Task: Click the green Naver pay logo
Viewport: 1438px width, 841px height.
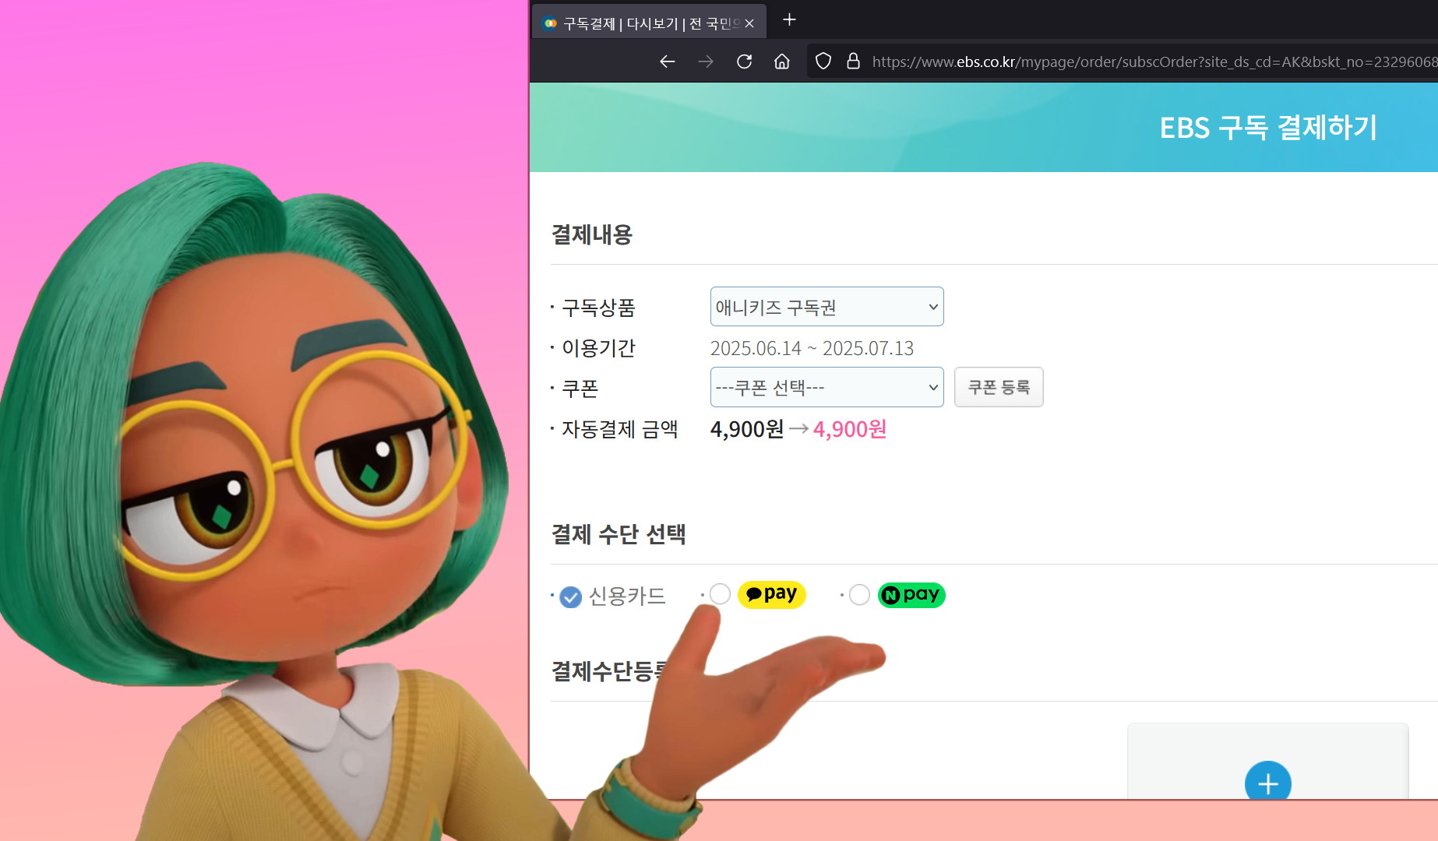Action: (911, 595)
